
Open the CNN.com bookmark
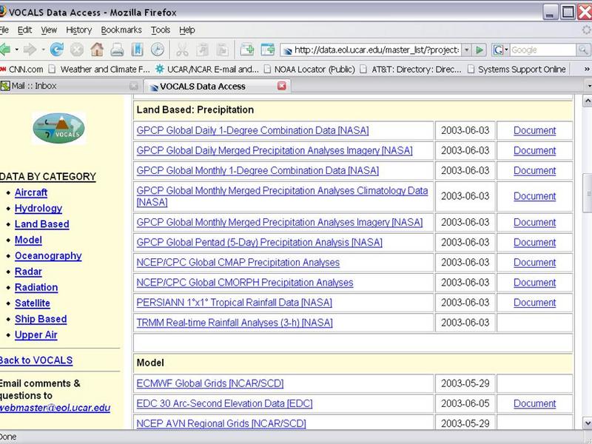point(26,69)
